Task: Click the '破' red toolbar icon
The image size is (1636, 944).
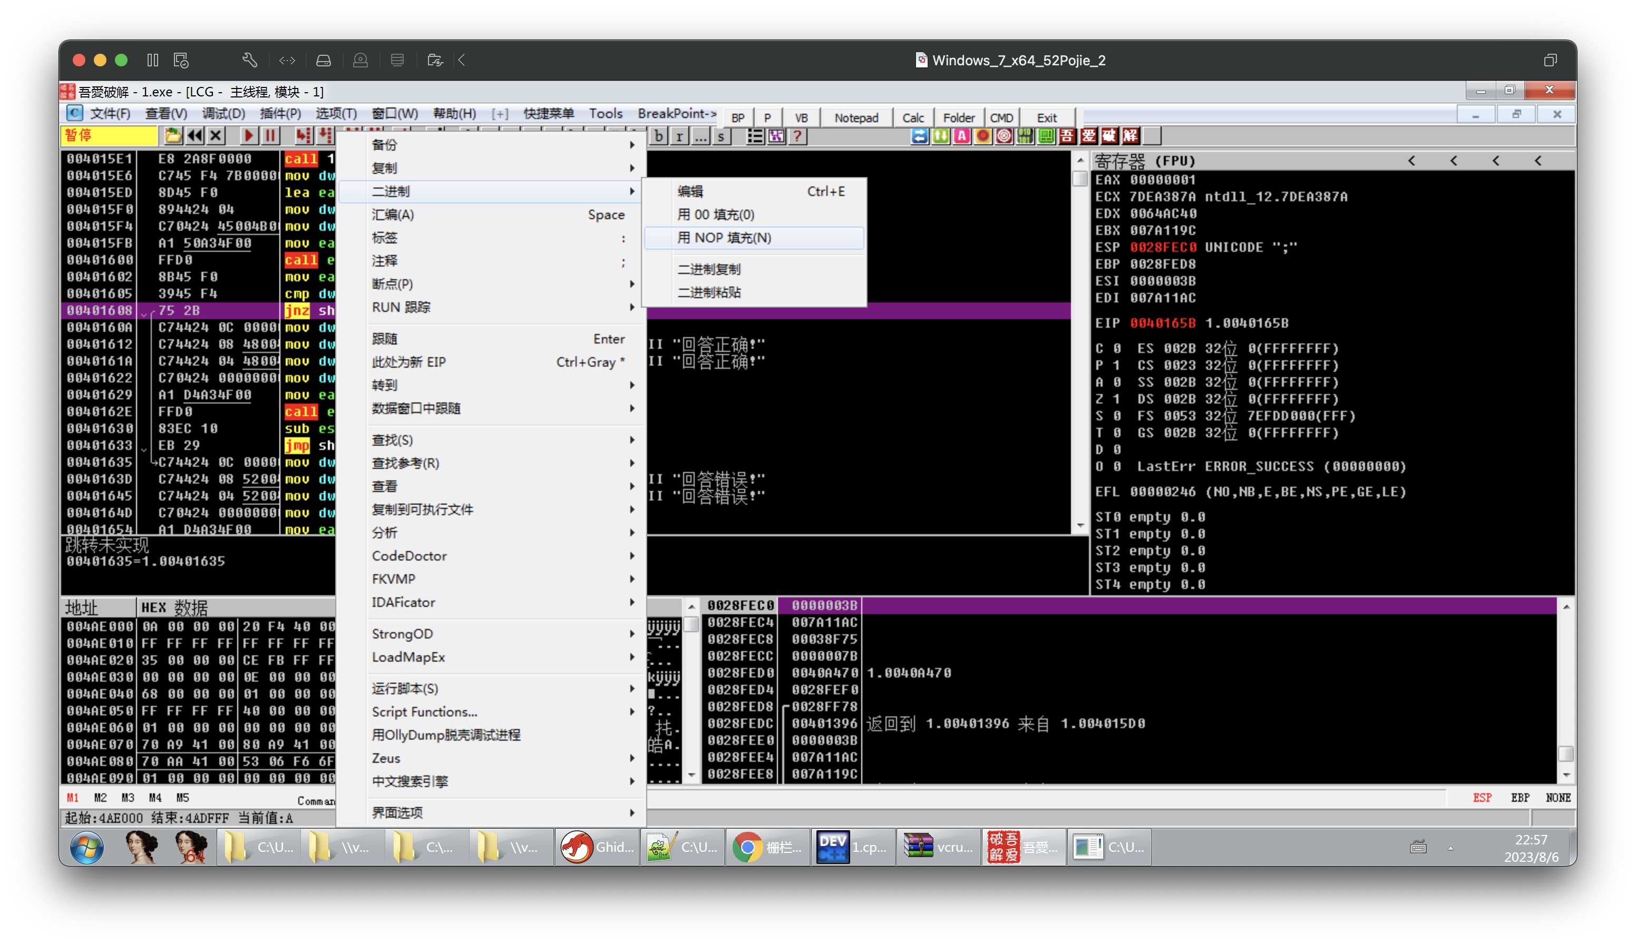Action: pyautogui.click(x=1109, y=136)
